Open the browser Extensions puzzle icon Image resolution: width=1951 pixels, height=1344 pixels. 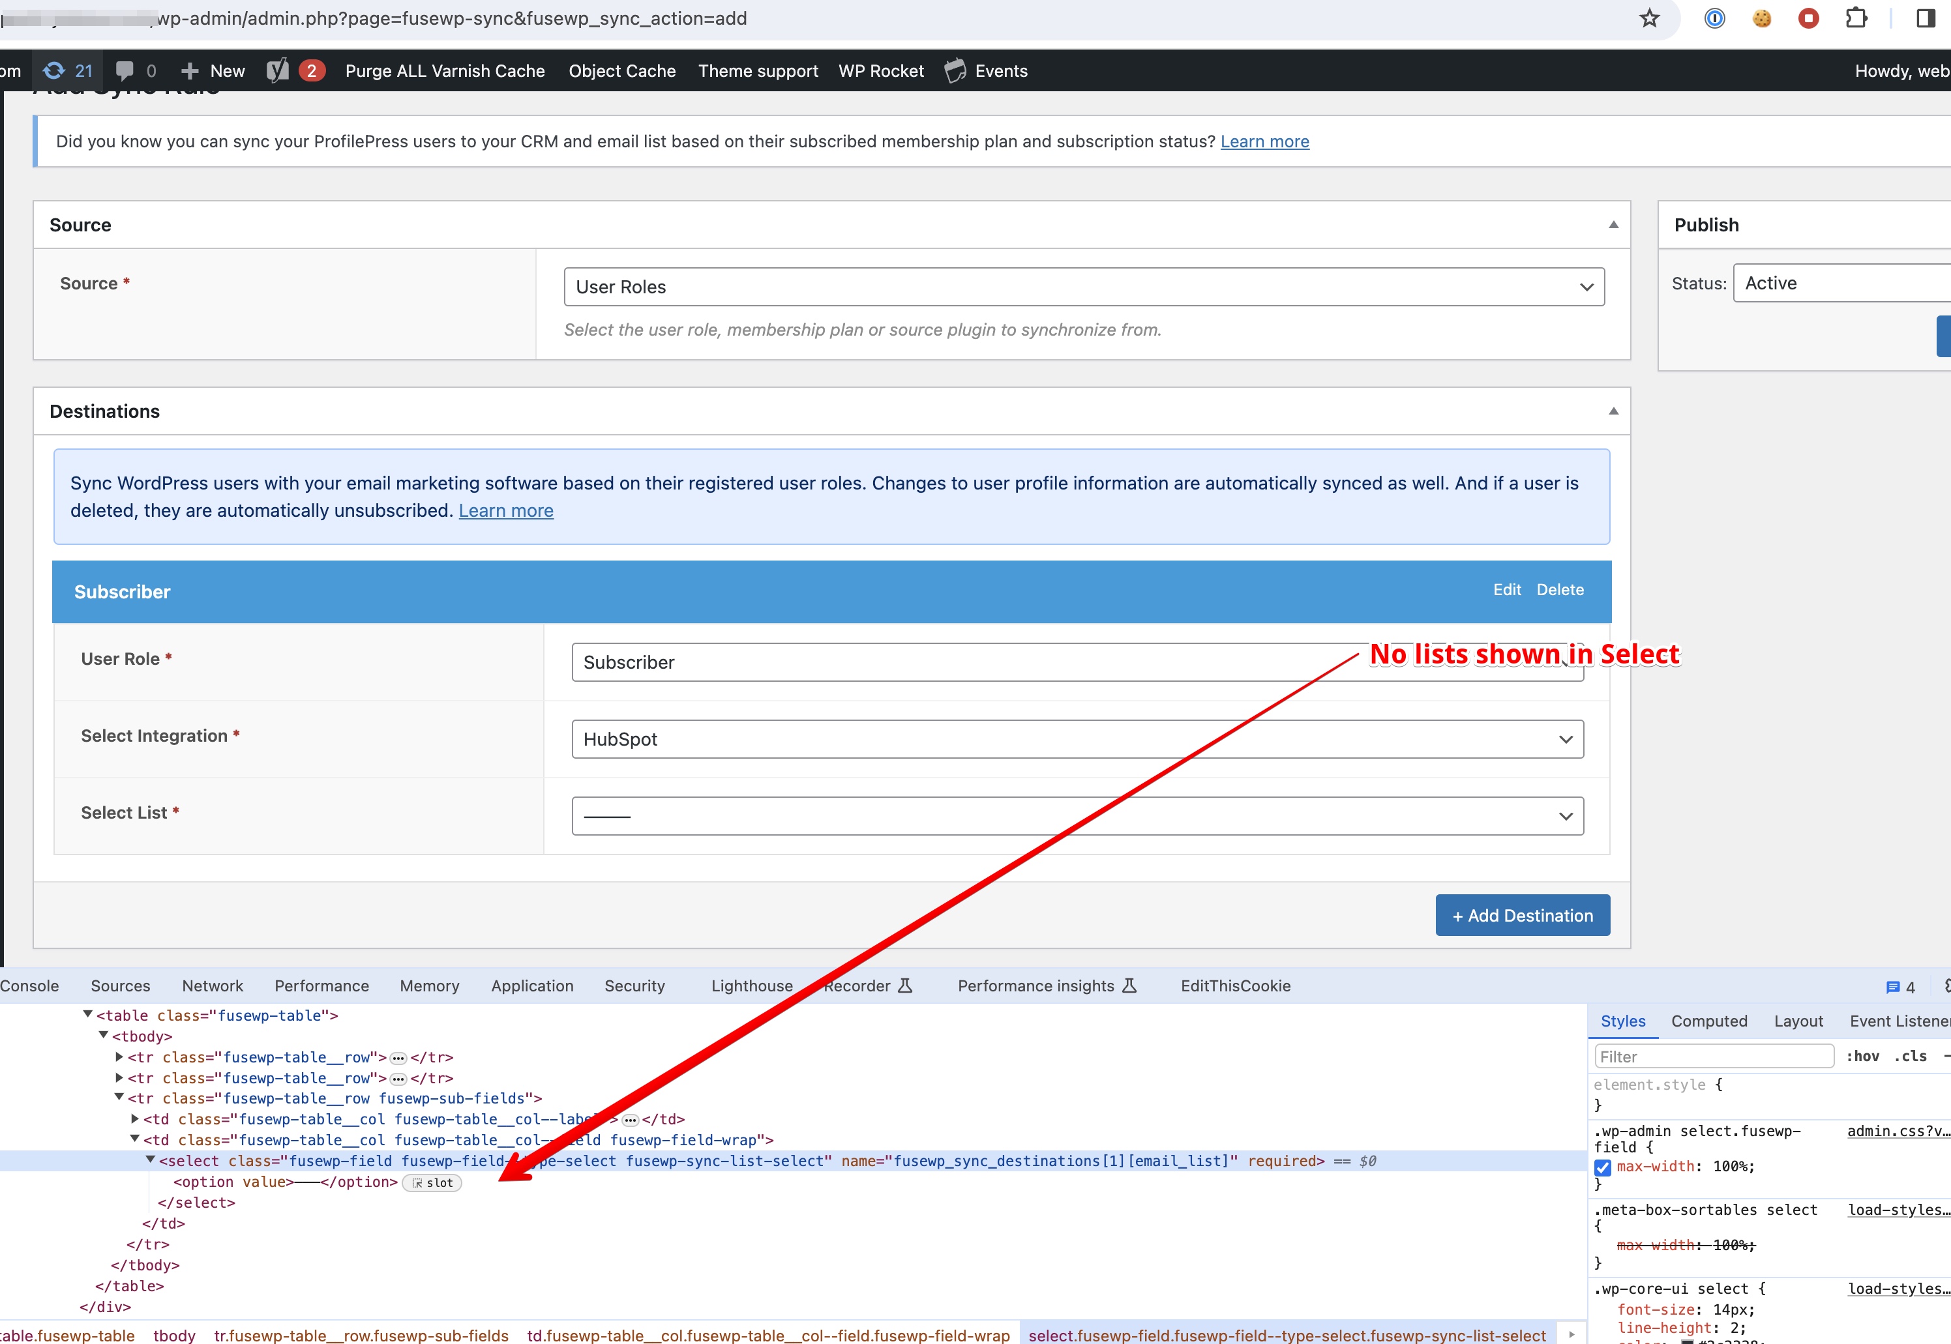pyautogui.click(x=1856, y=18)
